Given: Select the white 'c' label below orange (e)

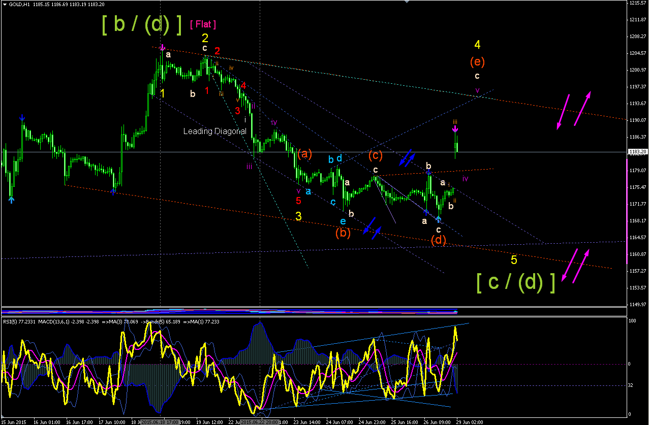Looking at the screenshot, I should pyautogui.click(x=477, y=76).
